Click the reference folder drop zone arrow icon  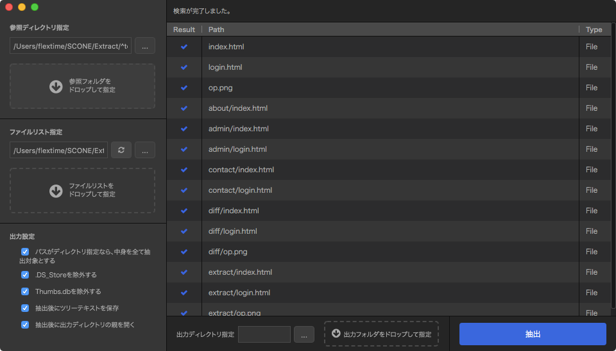[56, 86]
